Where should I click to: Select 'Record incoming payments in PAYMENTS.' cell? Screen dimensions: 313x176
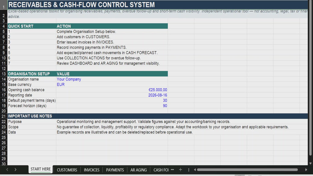pos(112,47)
